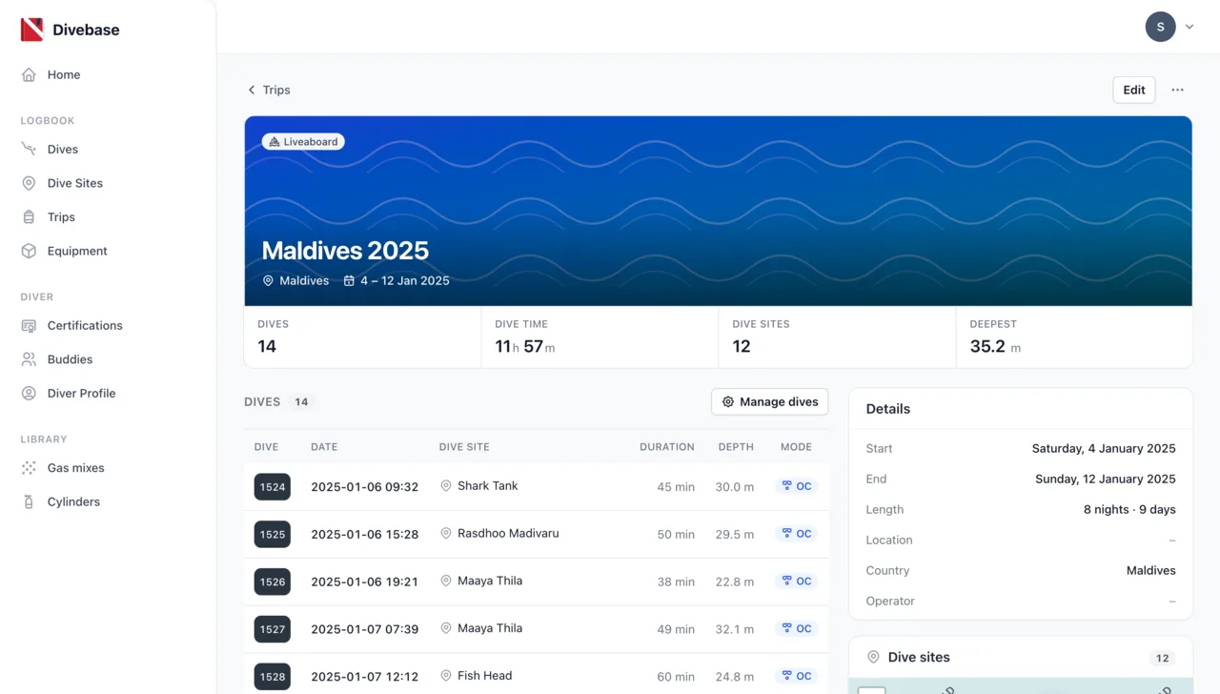This screenshot has width=1220, height=694.
Task: Click the Manage dives button
Action: click(x=770, y=402)
